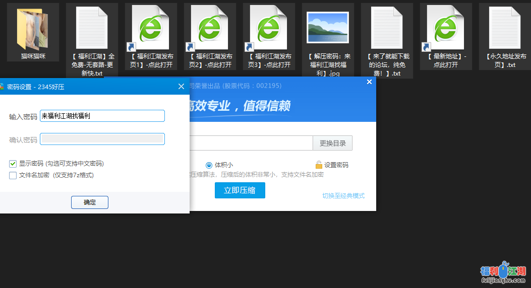
Task: Select the 永久地址发布页 txt file
Action: [x=505, y=28]
